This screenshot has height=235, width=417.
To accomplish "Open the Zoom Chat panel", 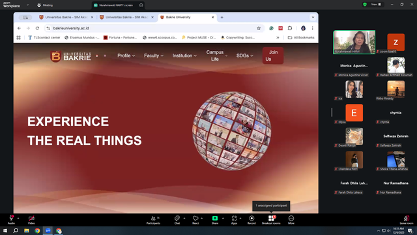I will coord(177,220).
